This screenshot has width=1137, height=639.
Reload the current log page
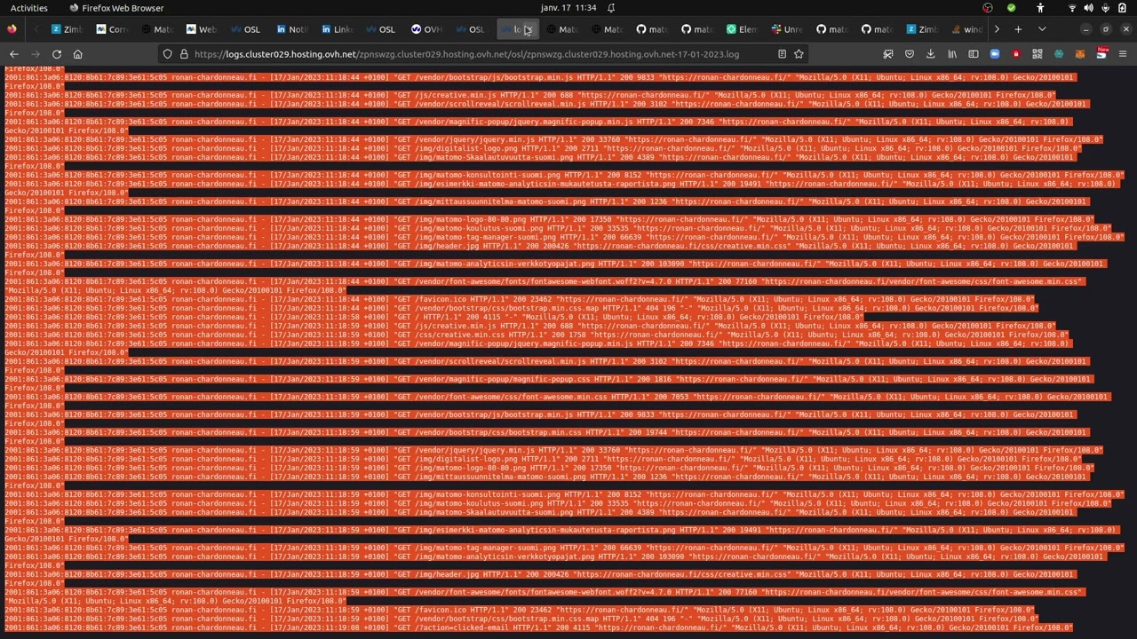(57, 54)
